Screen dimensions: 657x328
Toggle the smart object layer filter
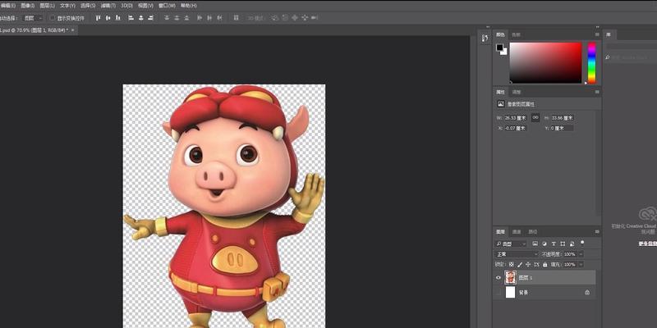pyautogui.click(x=572, y=244)
